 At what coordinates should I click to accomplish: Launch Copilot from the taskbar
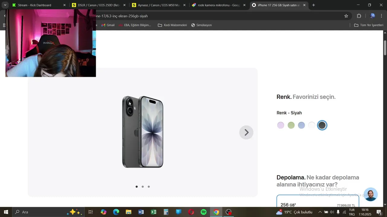[103, 212]
